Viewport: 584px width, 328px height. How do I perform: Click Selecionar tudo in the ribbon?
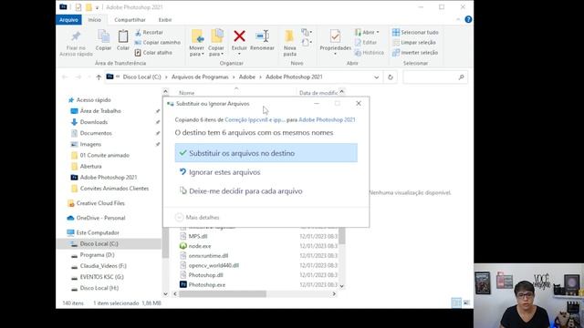[x=415, y=33]
